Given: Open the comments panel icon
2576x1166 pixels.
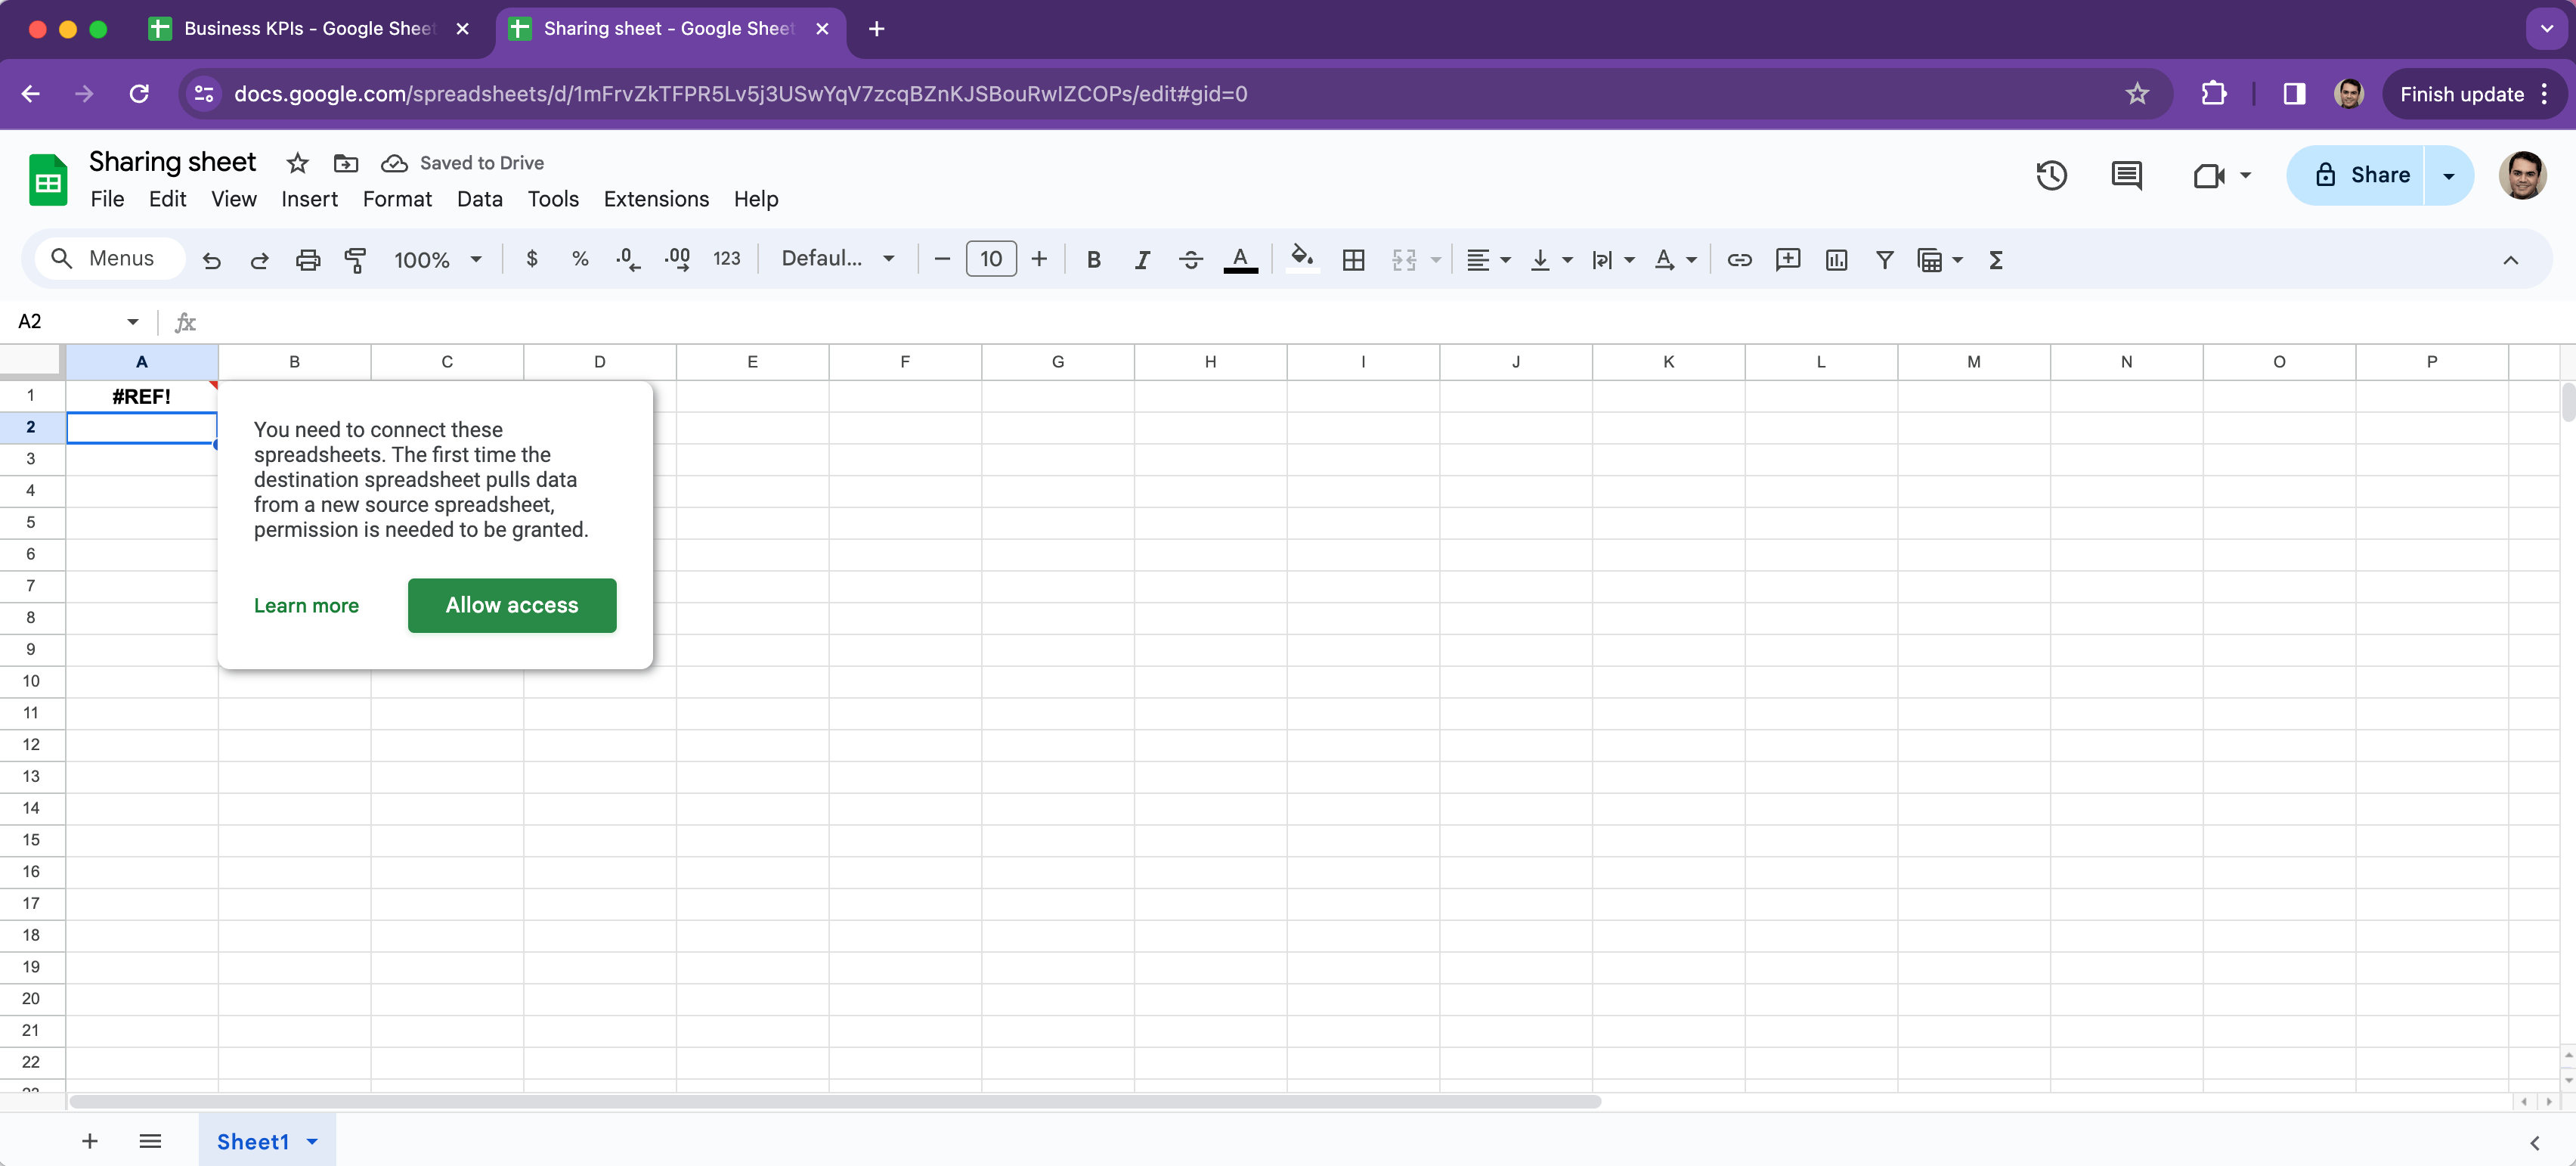Looking at the screenshot, I should tap(2126, 176).
